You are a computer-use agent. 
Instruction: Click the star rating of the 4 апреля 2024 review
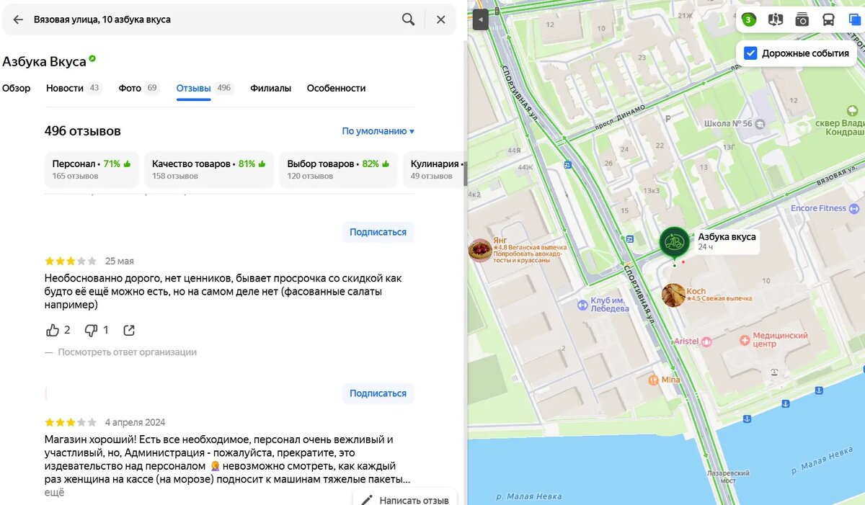(x=71, y=422)
